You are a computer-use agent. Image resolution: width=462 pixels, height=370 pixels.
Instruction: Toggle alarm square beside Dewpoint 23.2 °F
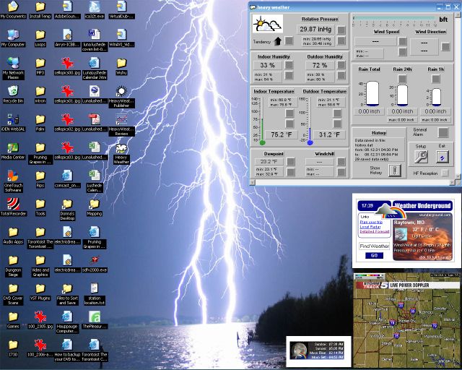291,161
